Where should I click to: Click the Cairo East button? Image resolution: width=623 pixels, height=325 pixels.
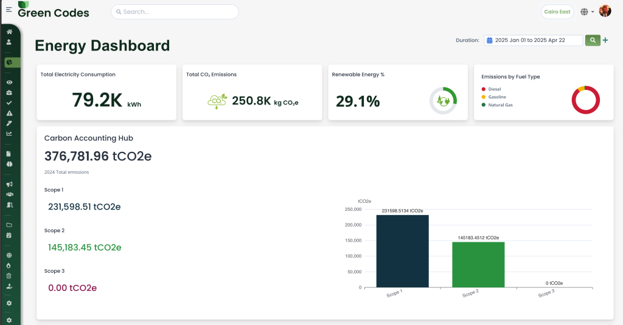tap(557, 12)
